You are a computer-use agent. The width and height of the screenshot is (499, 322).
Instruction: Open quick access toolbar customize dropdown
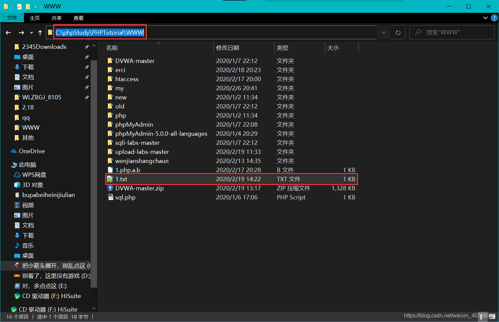pyautogui.click(x=35, y=7)
